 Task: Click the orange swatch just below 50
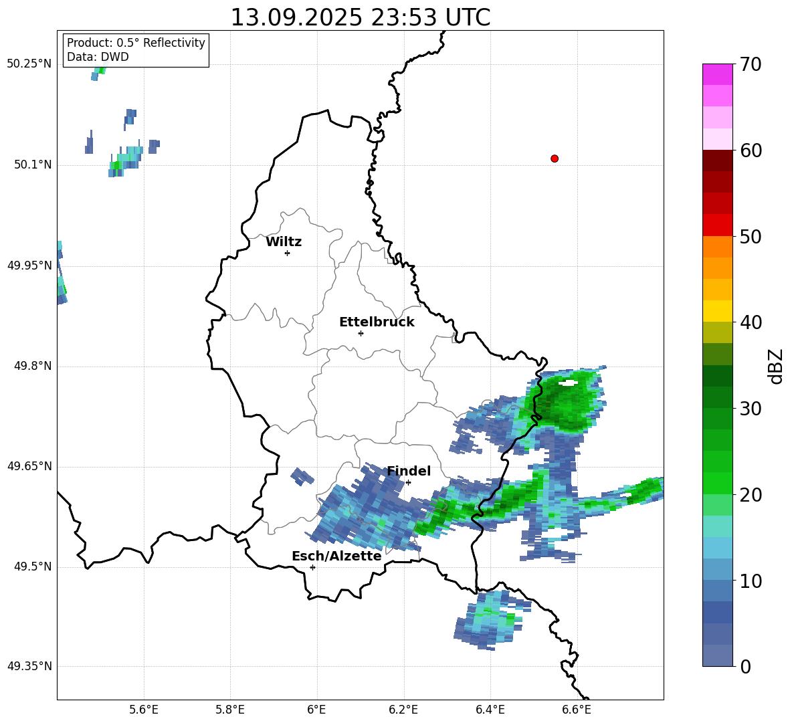click(718, 247)
